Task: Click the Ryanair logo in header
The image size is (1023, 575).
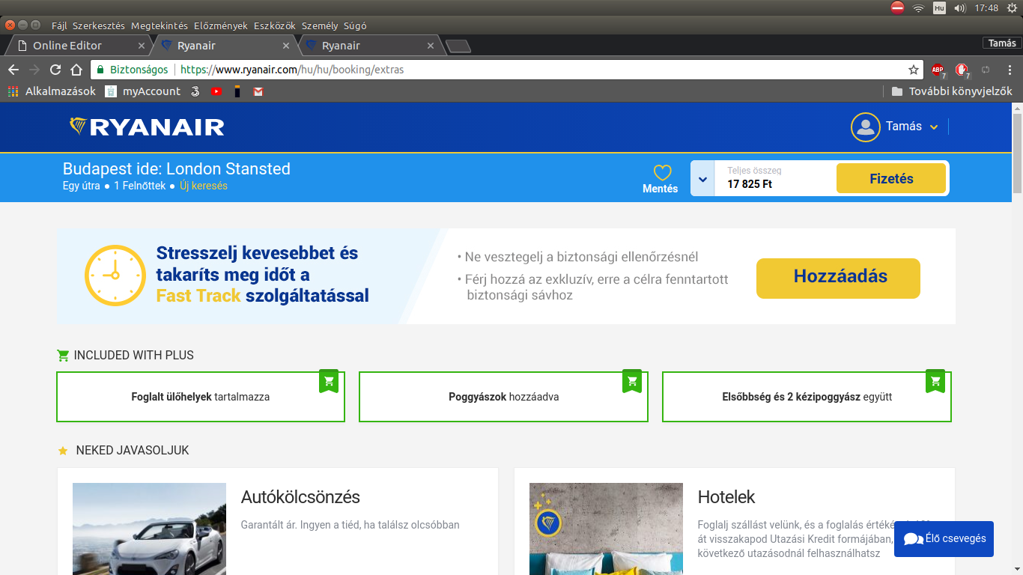Action: coord(147,127)
